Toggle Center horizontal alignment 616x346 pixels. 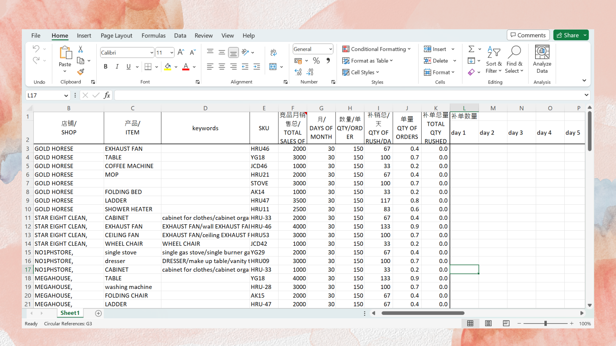[x=222, y=67]
